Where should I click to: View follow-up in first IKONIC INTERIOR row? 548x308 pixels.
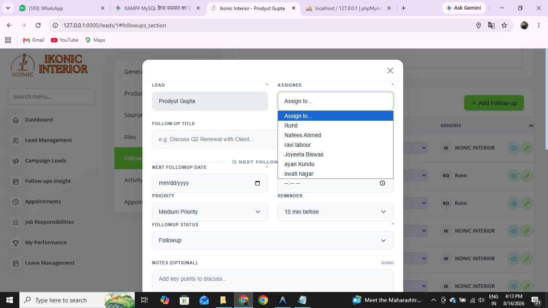pos(514,148)
